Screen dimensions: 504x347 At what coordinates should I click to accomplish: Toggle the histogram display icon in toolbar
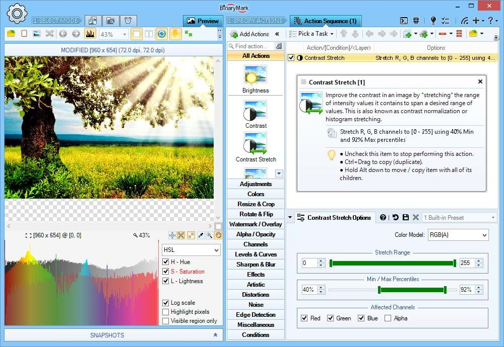click(91, 34)
